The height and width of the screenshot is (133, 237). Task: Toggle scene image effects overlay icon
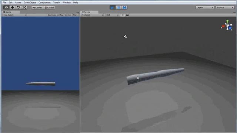[x=127, y=15]
